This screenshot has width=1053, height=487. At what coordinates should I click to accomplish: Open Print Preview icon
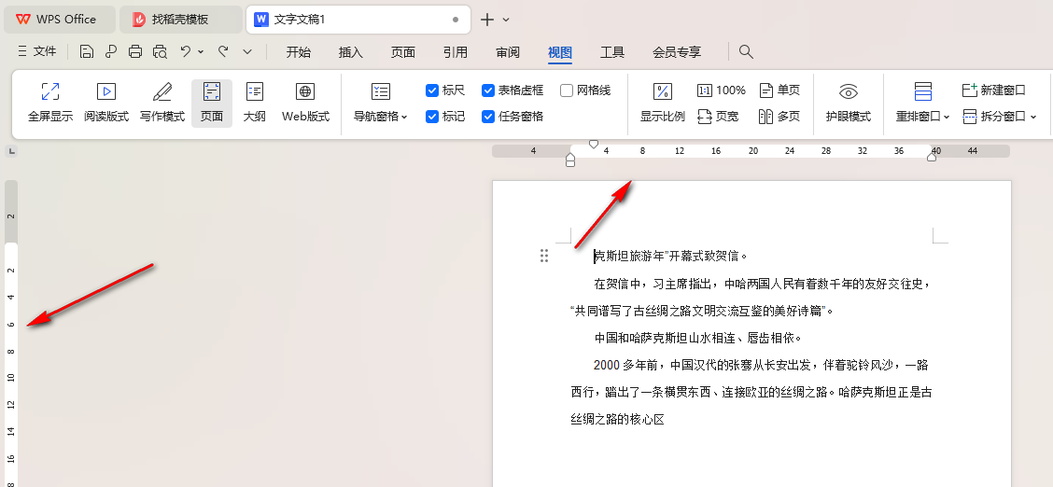[x=160, y=51]
